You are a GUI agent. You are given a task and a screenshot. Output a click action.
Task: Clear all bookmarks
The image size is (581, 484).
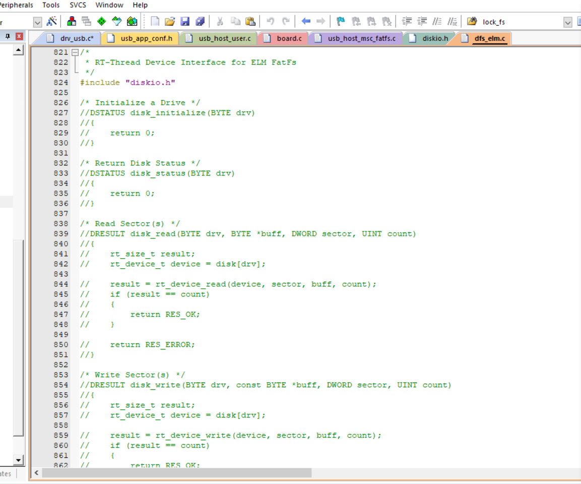(x=386, y=22)
